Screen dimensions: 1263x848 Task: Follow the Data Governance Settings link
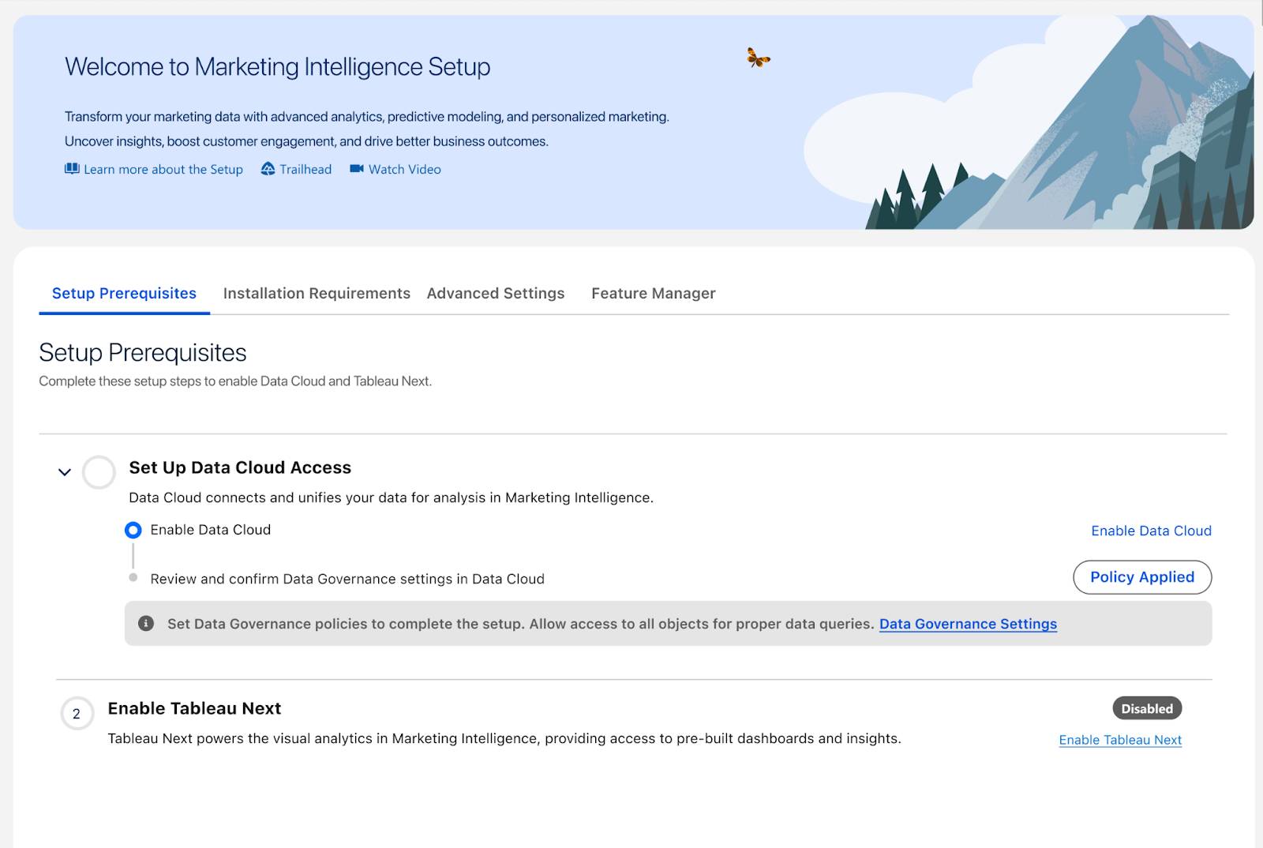point(968,624)
